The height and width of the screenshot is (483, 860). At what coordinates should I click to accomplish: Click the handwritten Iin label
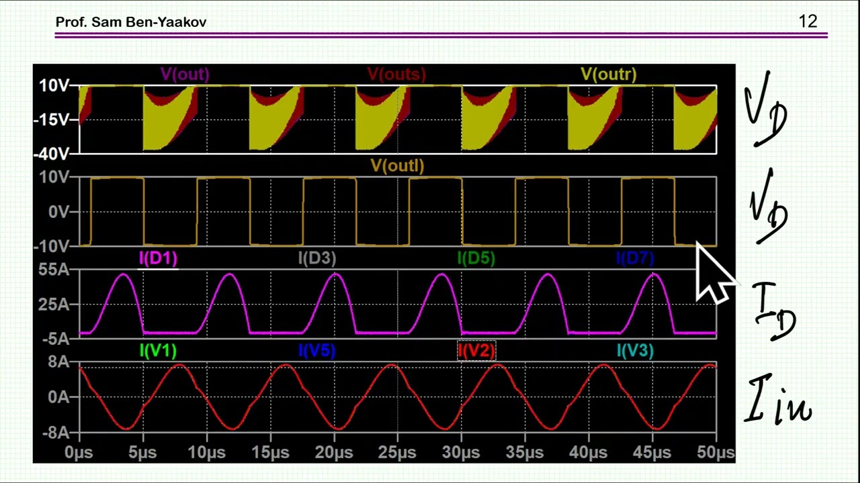pos(779,400)
